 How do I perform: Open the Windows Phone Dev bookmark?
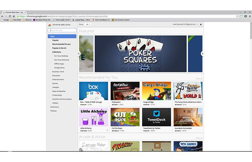42,20
